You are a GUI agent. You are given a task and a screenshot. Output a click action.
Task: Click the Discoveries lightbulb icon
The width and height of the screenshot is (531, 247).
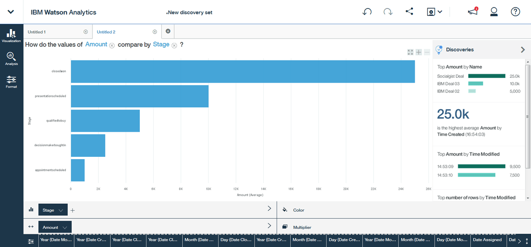[439, 50]
